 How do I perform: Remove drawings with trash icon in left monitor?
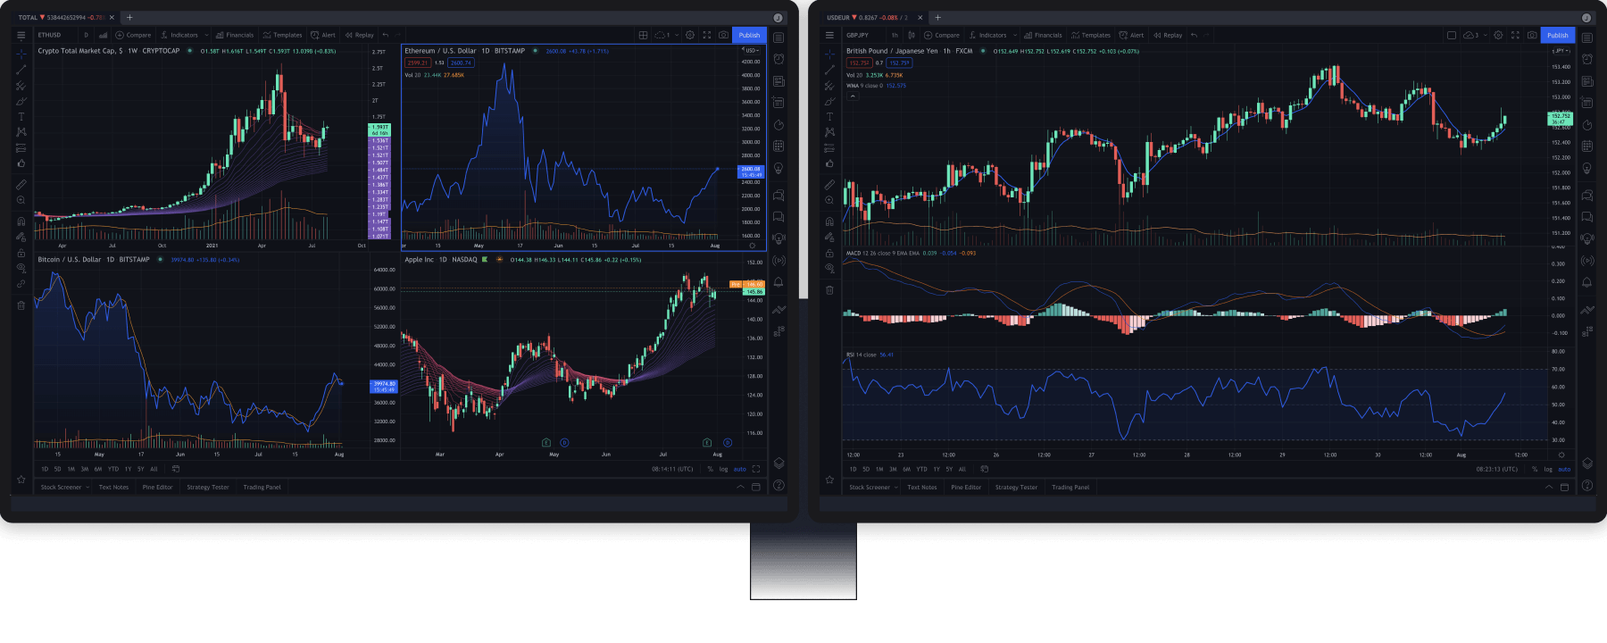click(21, 305)
